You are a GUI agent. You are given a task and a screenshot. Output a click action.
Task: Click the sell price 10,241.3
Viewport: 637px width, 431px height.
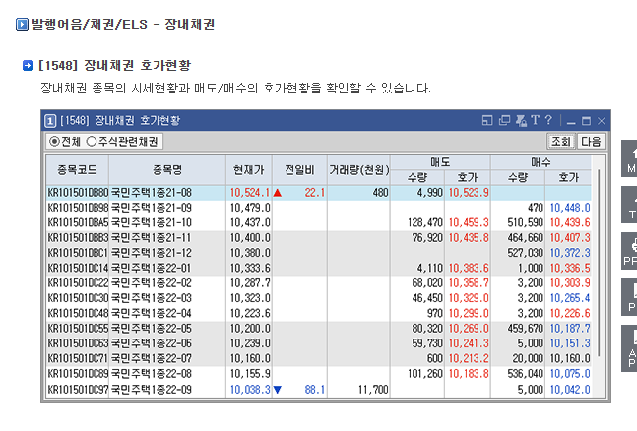[469, 343]
